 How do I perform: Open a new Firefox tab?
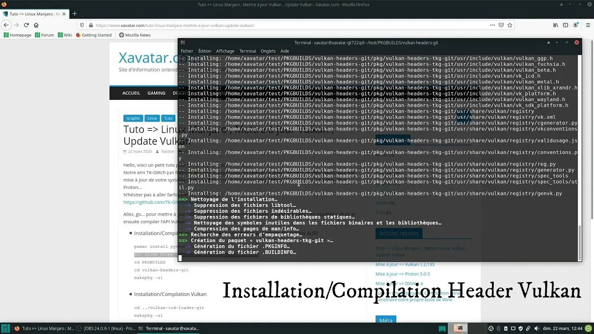coord(74,14)
